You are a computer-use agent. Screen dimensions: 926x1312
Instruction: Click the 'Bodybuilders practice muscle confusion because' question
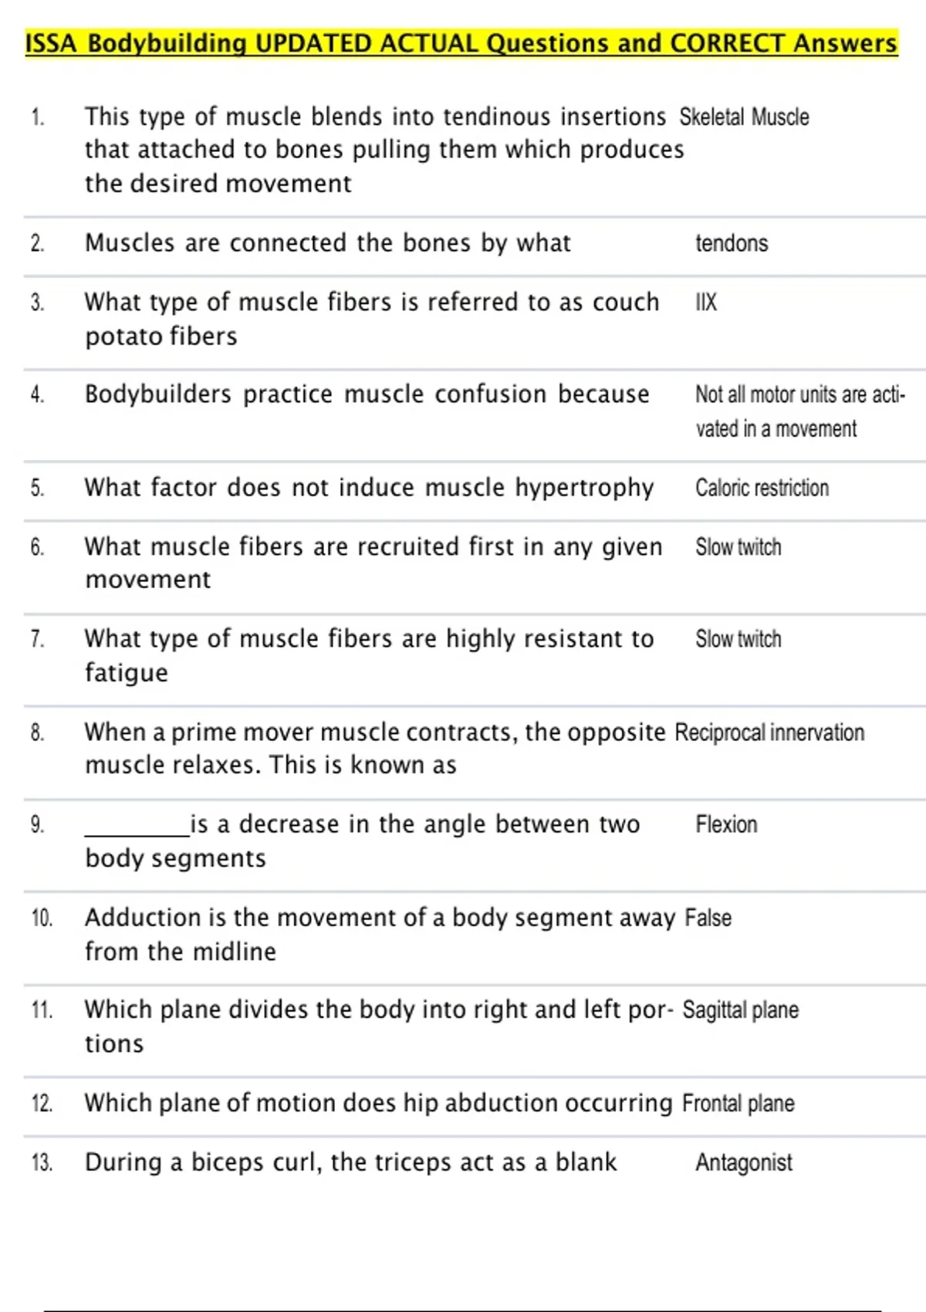point(367,394)
